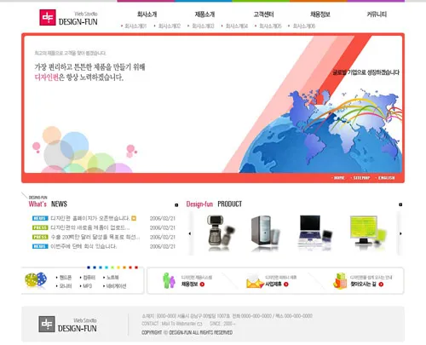Screen dimensions: 426x345
Task: Click the 2006/02/21 date on the first news row
Action: click(x=163, y=218)
